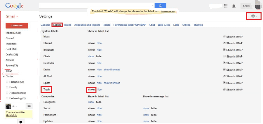
Task: Switch to the Labels tab
Action: click(57, 25)
